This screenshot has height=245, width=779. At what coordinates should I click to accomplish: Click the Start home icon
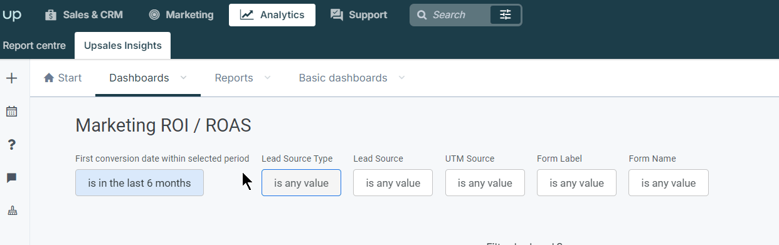(49, 78)
